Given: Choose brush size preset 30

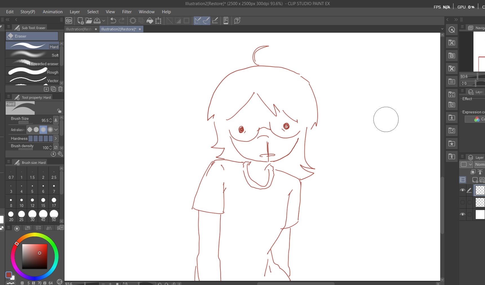Looking at the screenshot, I should click(32, 216).
